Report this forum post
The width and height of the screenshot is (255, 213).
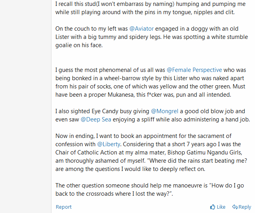pyautogui.click(x=64, y=207)
